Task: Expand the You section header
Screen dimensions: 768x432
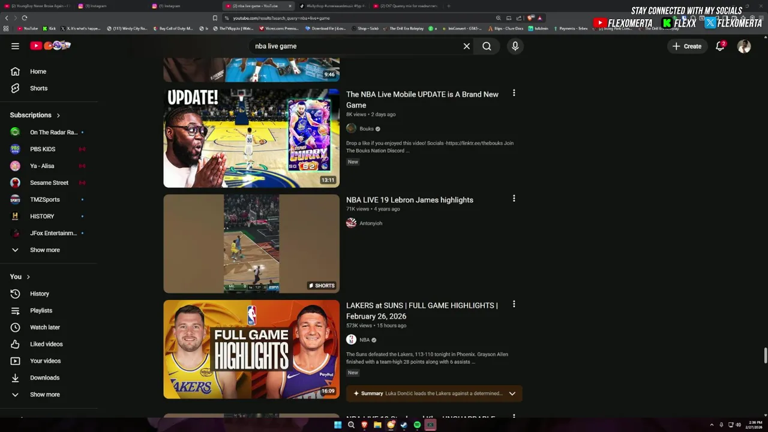Action: 20,277
